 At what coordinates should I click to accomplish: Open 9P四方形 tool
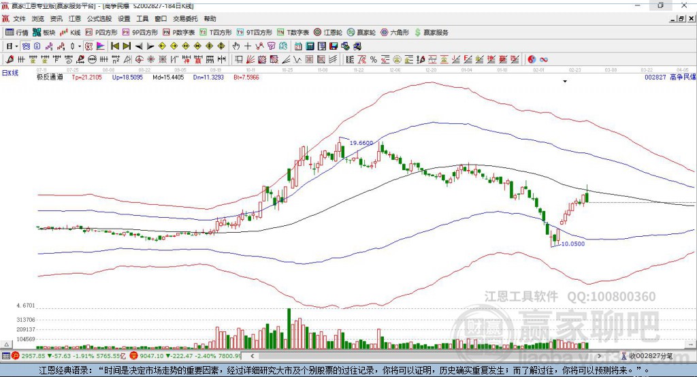(x=140, y=33)
